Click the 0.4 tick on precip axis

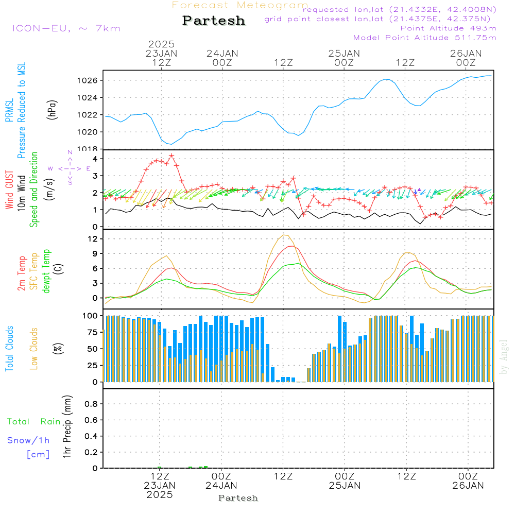91,436
